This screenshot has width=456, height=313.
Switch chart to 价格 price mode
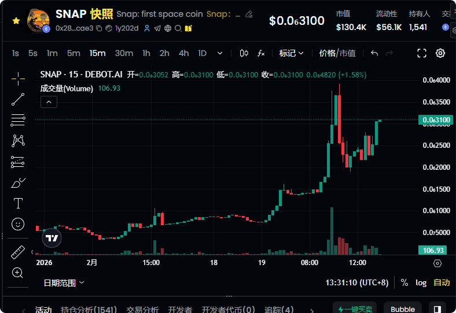click(327, 53)
